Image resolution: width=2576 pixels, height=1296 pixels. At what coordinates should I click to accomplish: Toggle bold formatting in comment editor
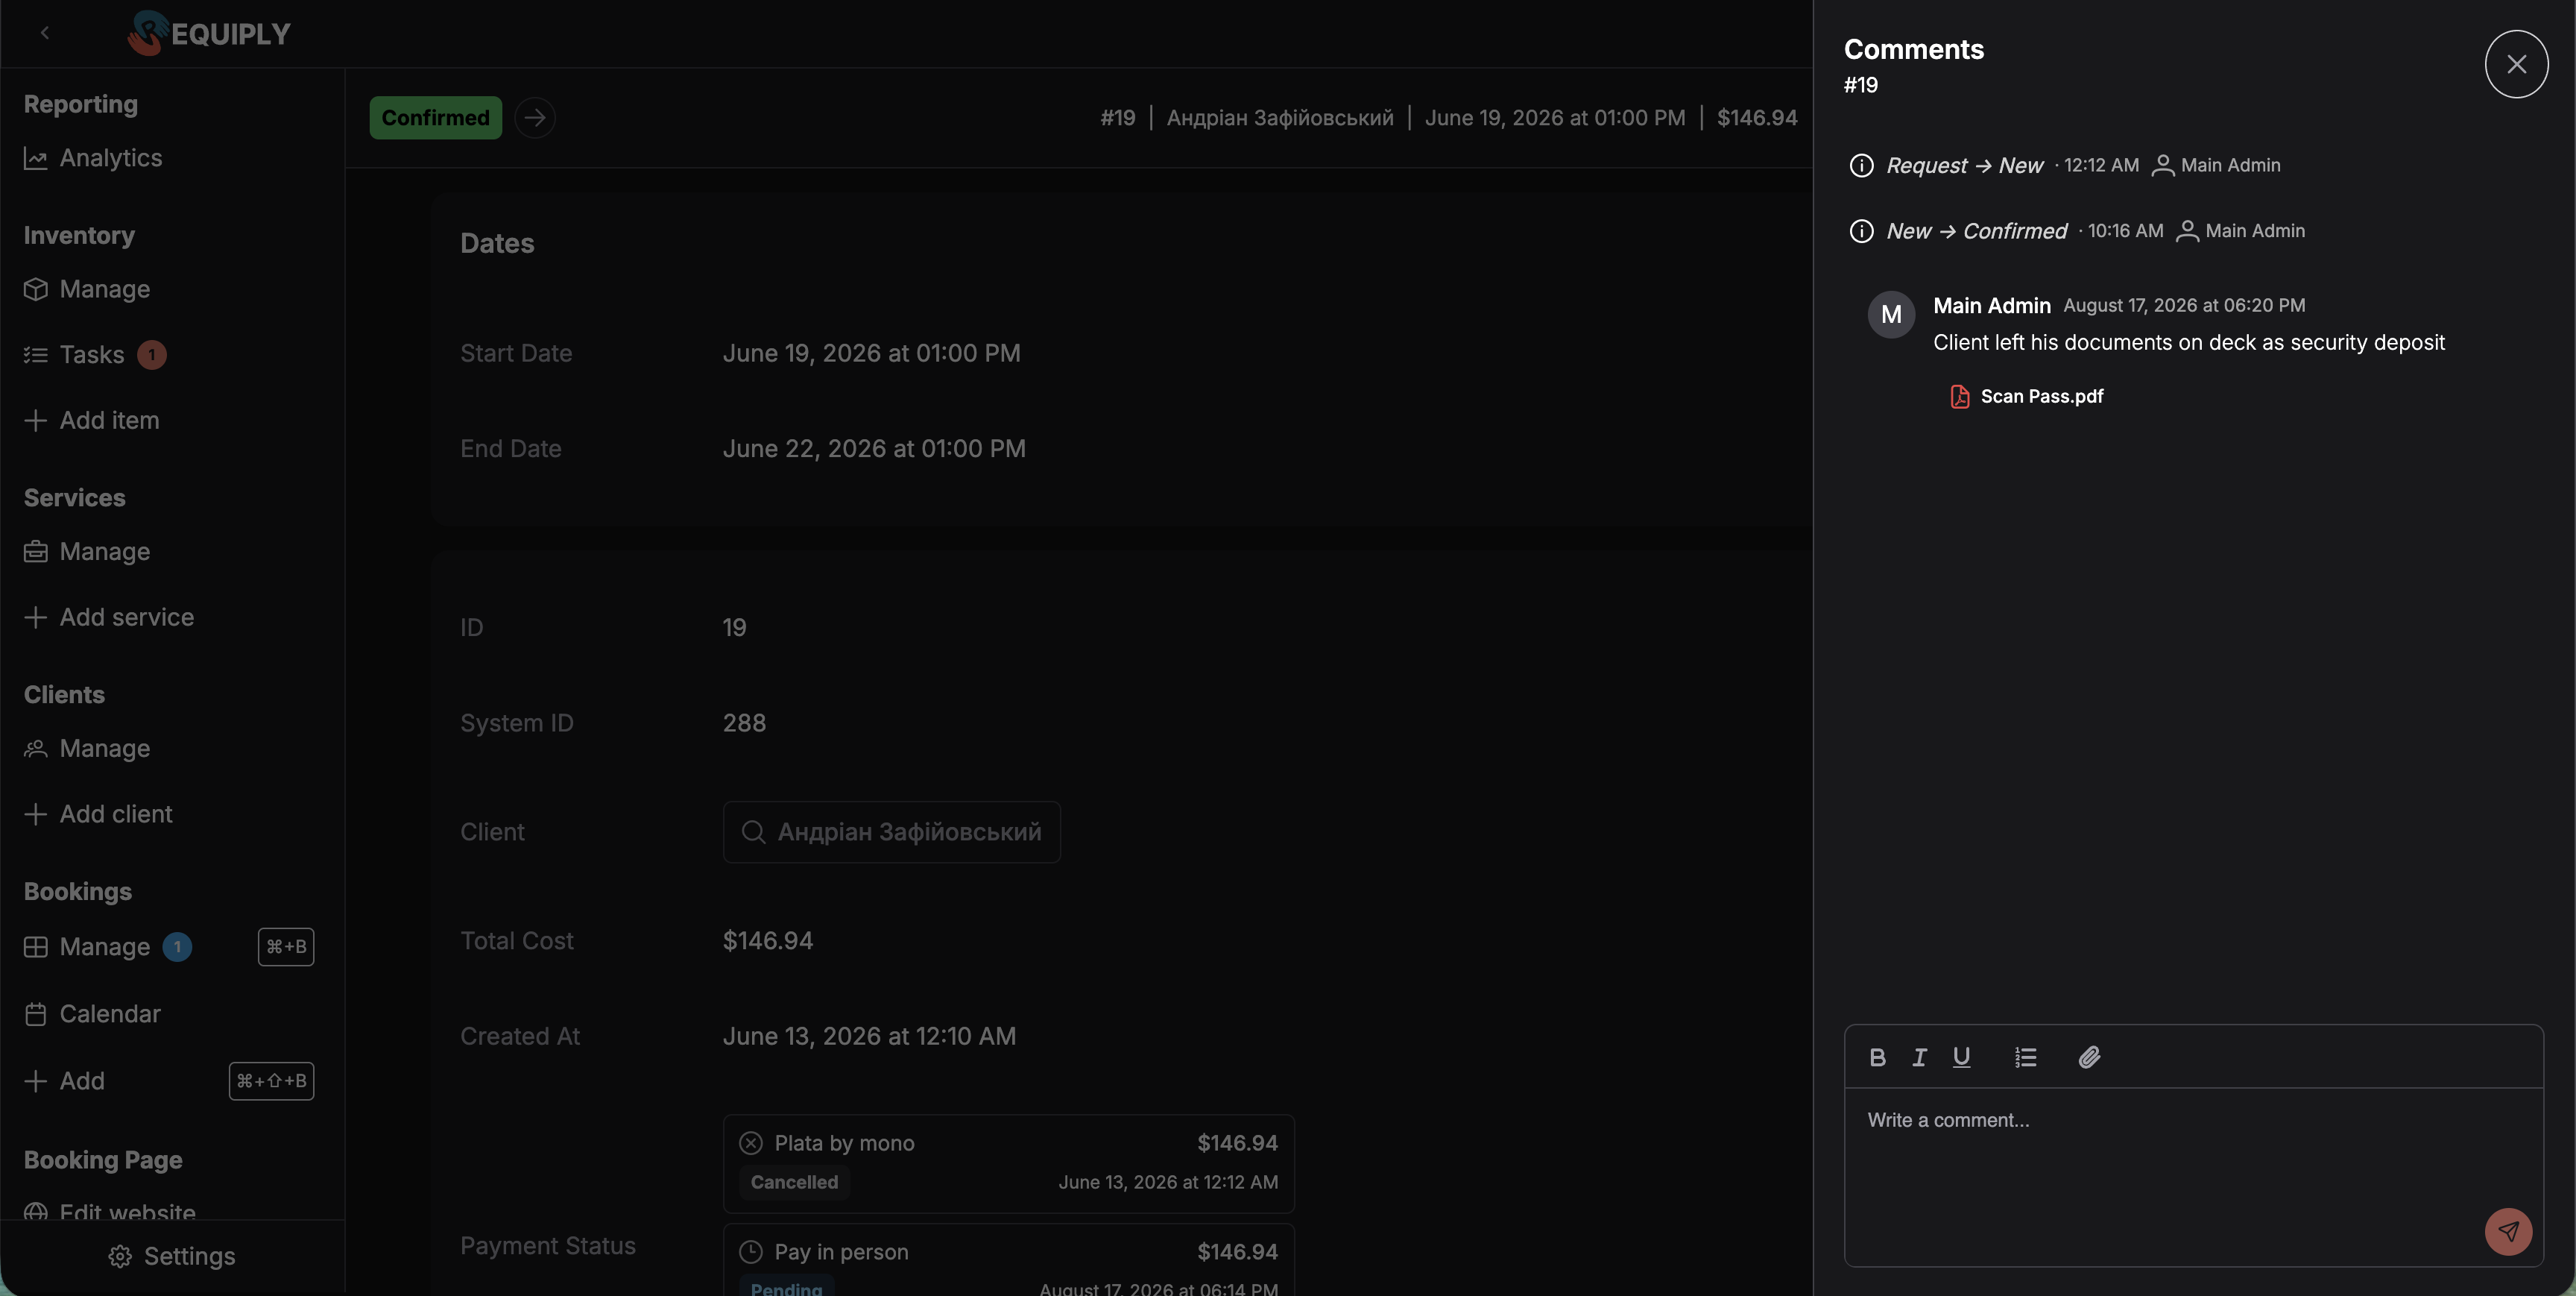pos(1877,1057)
